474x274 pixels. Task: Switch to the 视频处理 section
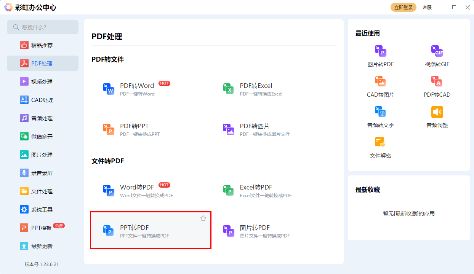(43, 81)
